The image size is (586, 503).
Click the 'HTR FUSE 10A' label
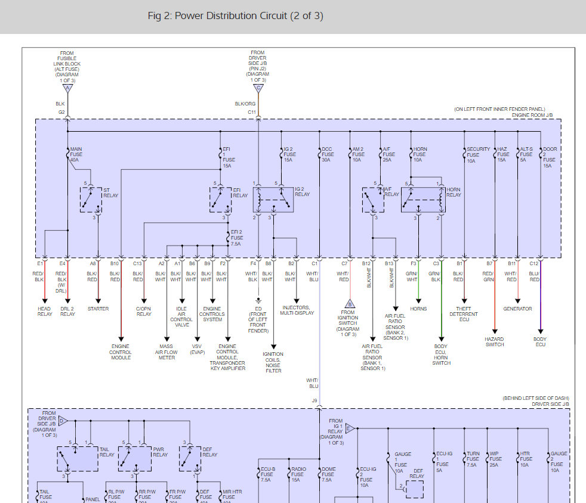[526, 459]
